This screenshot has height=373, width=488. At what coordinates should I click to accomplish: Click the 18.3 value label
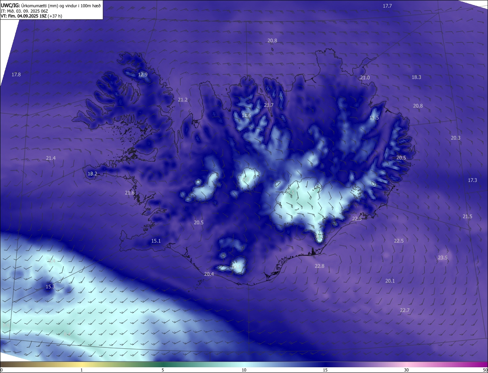click(416, 77)
